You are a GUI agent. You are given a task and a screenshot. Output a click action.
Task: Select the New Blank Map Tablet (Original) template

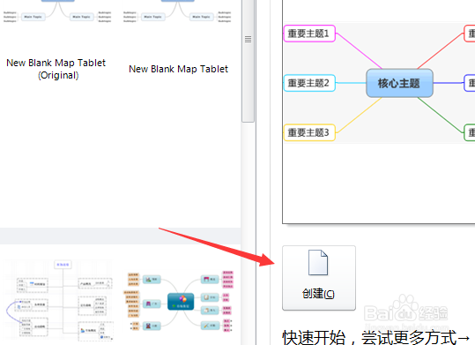(56, 69)
